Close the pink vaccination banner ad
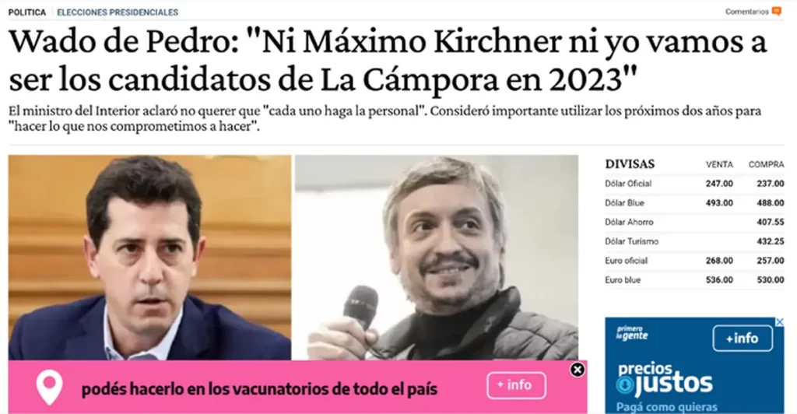Viewport: 797px width, 414px height. (578, 370)
